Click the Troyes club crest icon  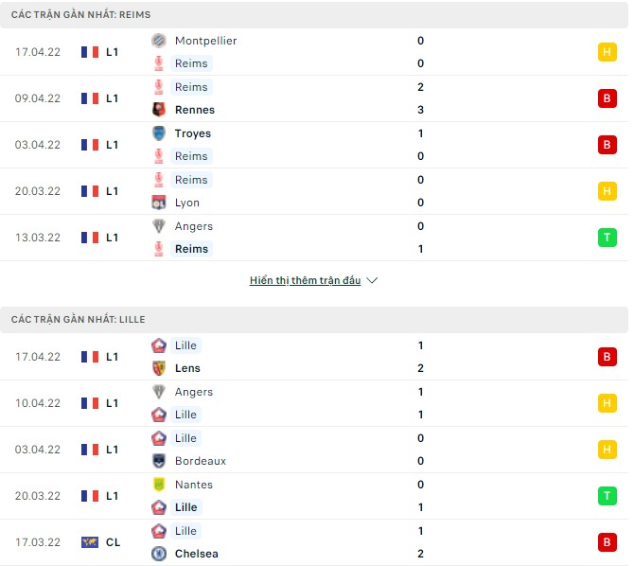point(159,133)
